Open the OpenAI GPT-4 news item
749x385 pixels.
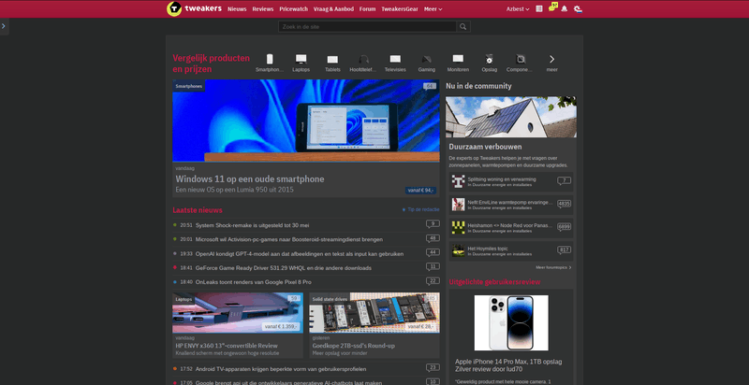click(300, 253)
